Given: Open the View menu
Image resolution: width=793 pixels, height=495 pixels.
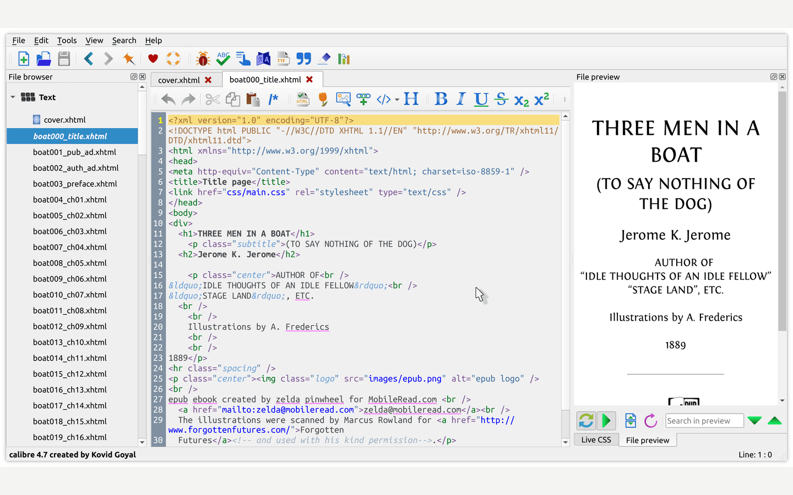Looking at the screenshot, I should (x=94, y=40).
